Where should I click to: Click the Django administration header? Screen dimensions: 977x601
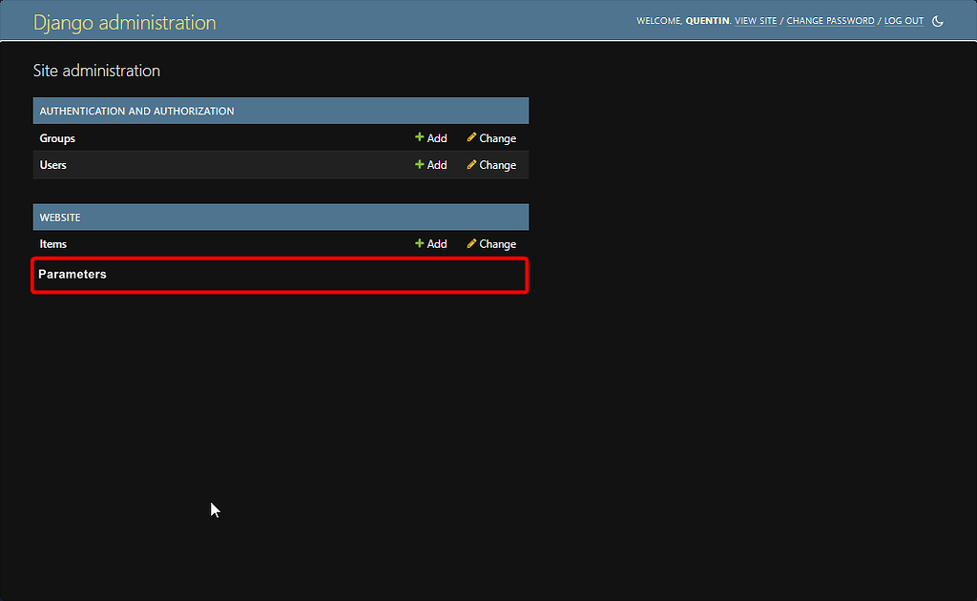pyautogui.click(x=124, y=21)
